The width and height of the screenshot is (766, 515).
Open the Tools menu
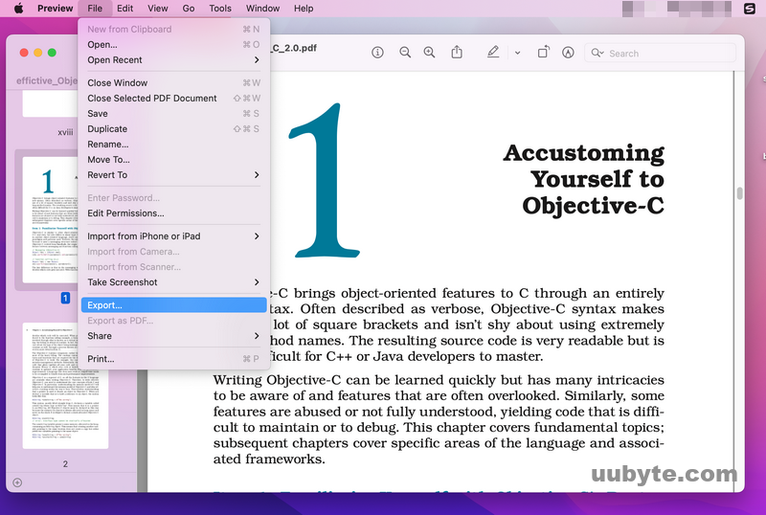point(220,9)
